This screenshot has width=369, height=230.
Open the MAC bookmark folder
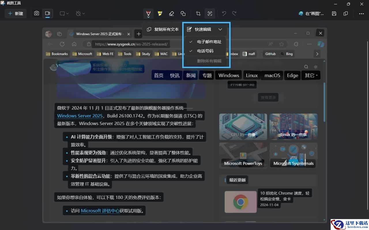pos(161,54)
